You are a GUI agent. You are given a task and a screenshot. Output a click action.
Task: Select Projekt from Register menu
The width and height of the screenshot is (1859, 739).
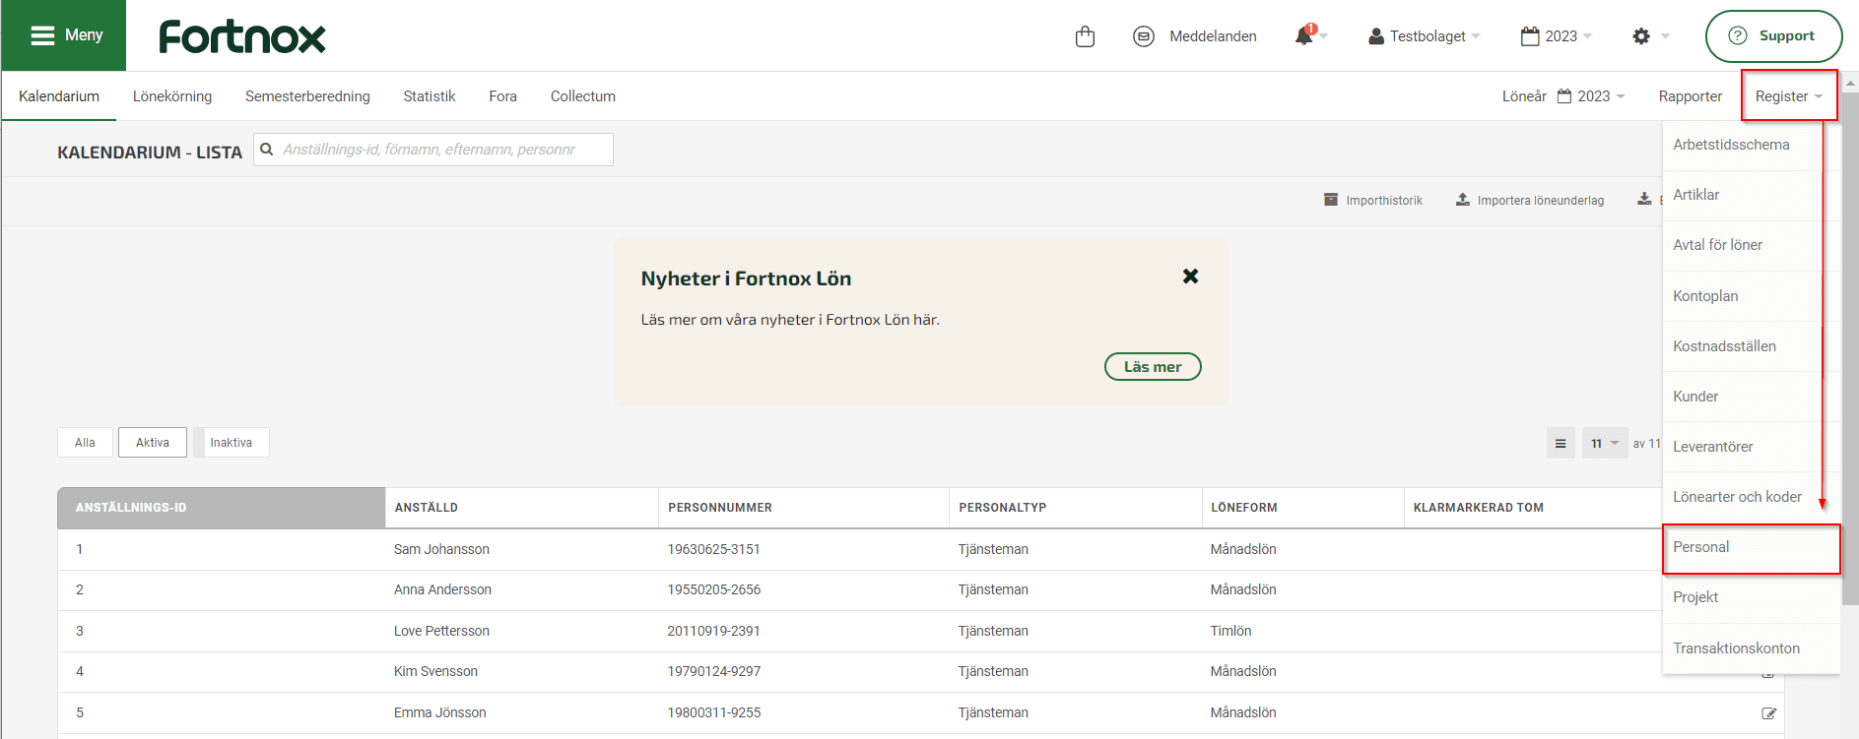(1751, 597)
